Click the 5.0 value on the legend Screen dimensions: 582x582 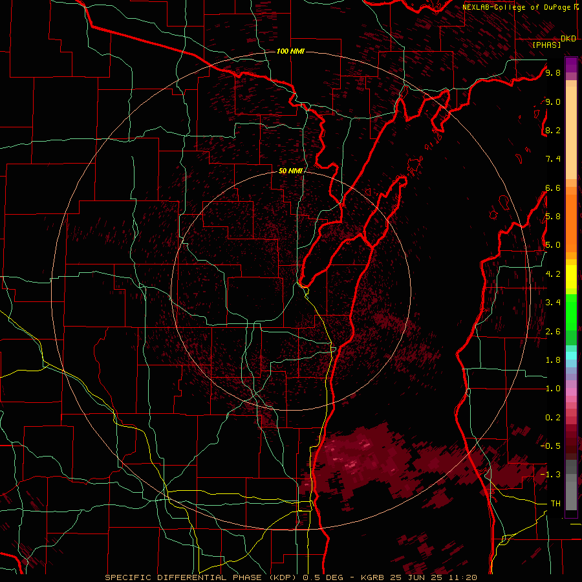point(553,245)
